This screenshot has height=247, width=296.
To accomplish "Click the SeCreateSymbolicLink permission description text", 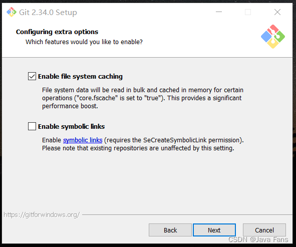I will 143,144.
